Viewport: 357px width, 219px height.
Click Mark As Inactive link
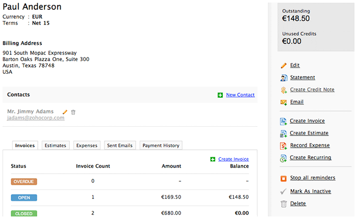[310, 191]
